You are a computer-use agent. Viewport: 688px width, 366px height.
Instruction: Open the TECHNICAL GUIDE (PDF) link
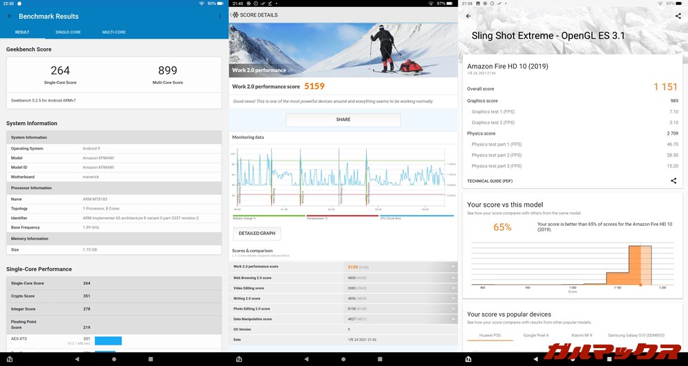point(490,181)
